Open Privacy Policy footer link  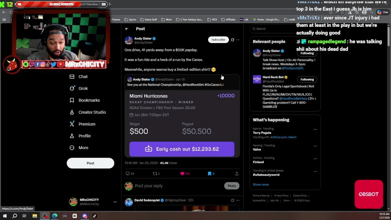(281, 196)
